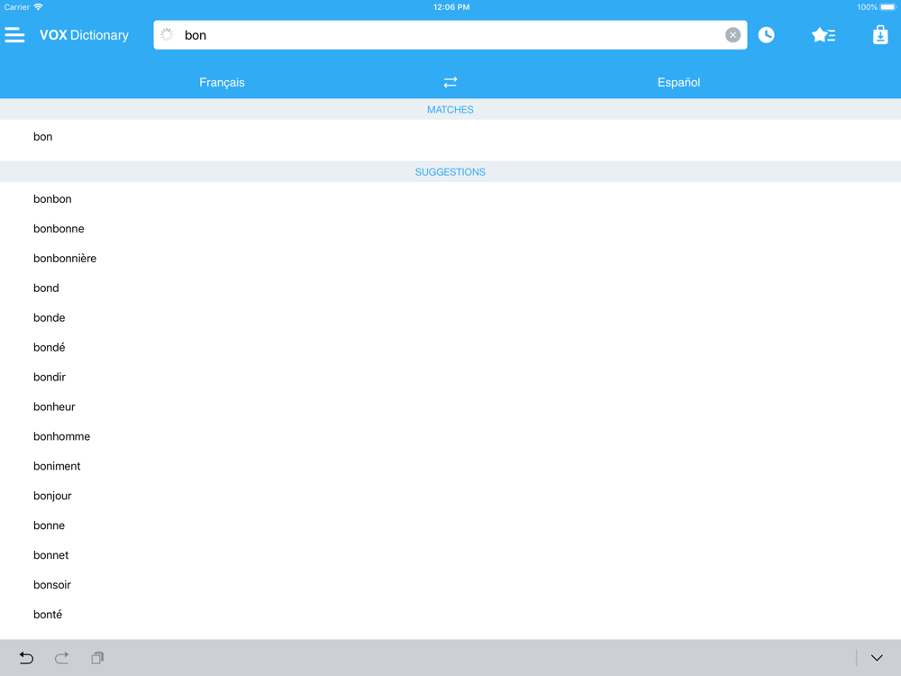
Task: Swap languages with the arrows icon
Action: tap(450, 82)
